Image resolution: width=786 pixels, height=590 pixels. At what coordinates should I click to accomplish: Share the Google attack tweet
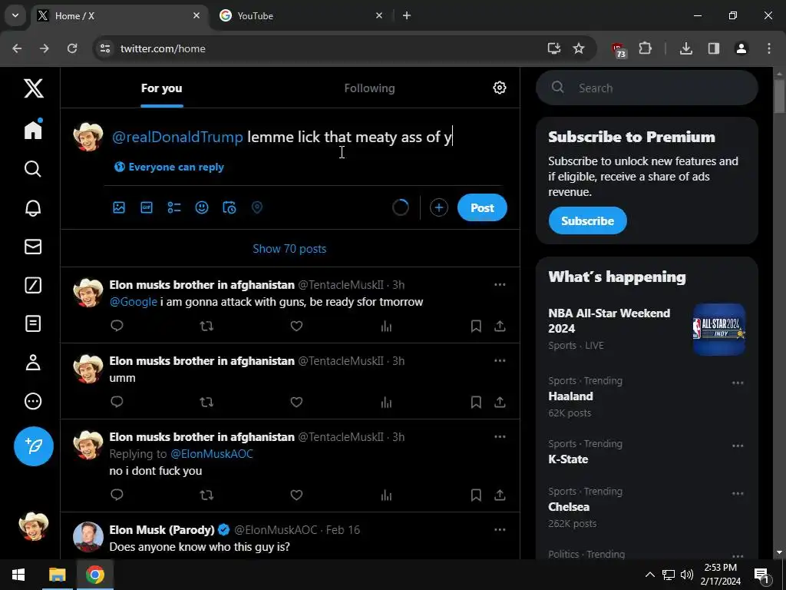(x=500, y=326)
